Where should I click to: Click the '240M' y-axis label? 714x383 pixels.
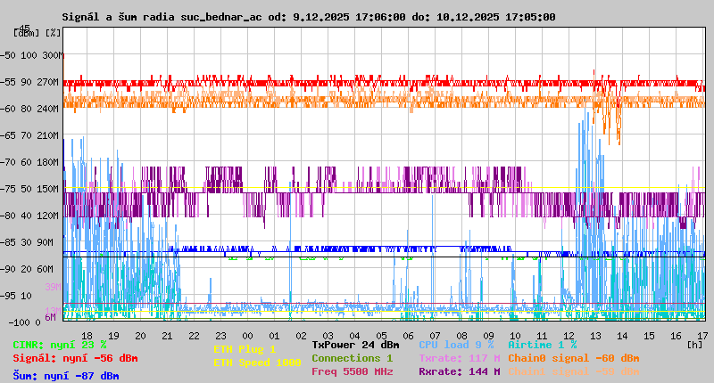click(48, 109)
